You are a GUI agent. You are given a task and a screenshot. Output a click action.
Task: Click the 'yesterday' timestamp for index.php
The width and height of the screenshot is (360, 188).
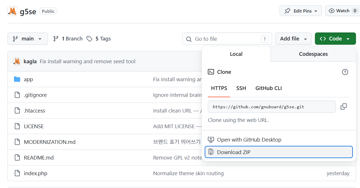[x=338, y=173]
